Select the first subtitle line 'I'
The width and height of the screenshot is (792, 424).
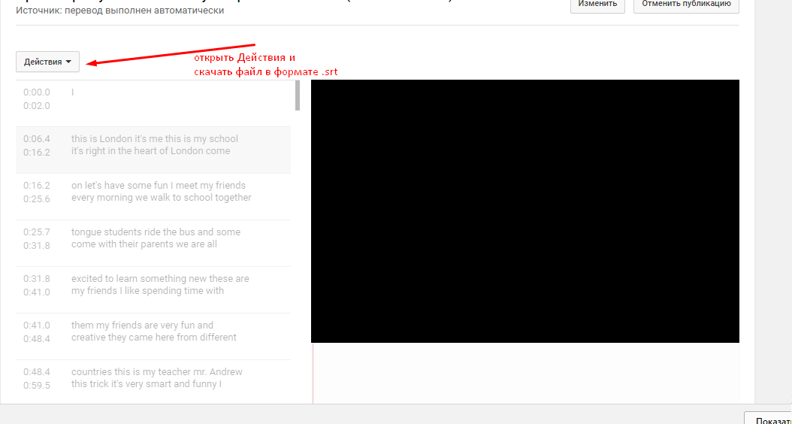click(x=153, y=103)
